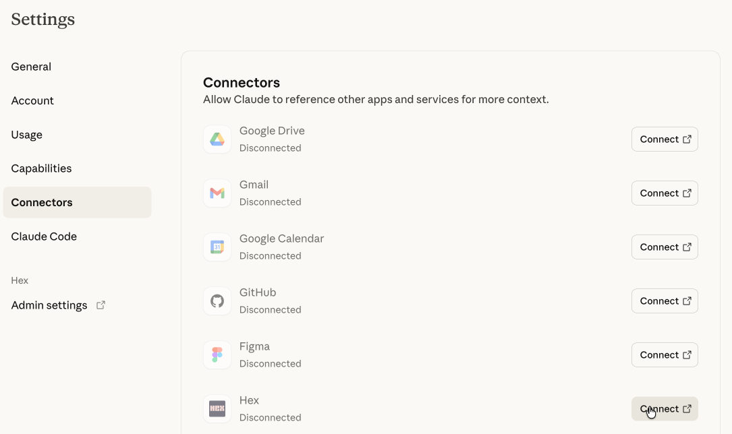Click the Google Calendar connector icon
The height and width of the screenshot is (434, 732).
(217, 247)
